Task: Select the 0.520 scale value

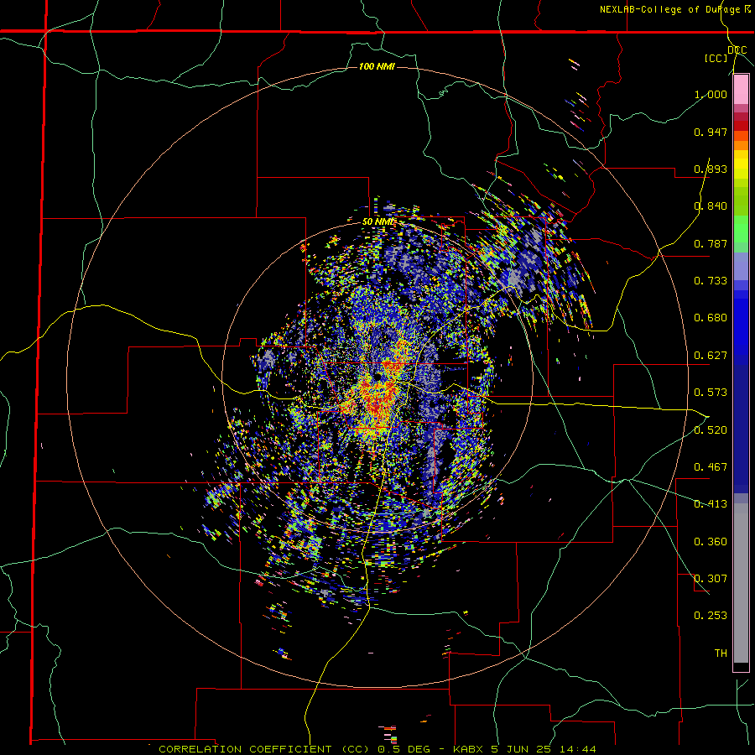Action: [711, 430]
